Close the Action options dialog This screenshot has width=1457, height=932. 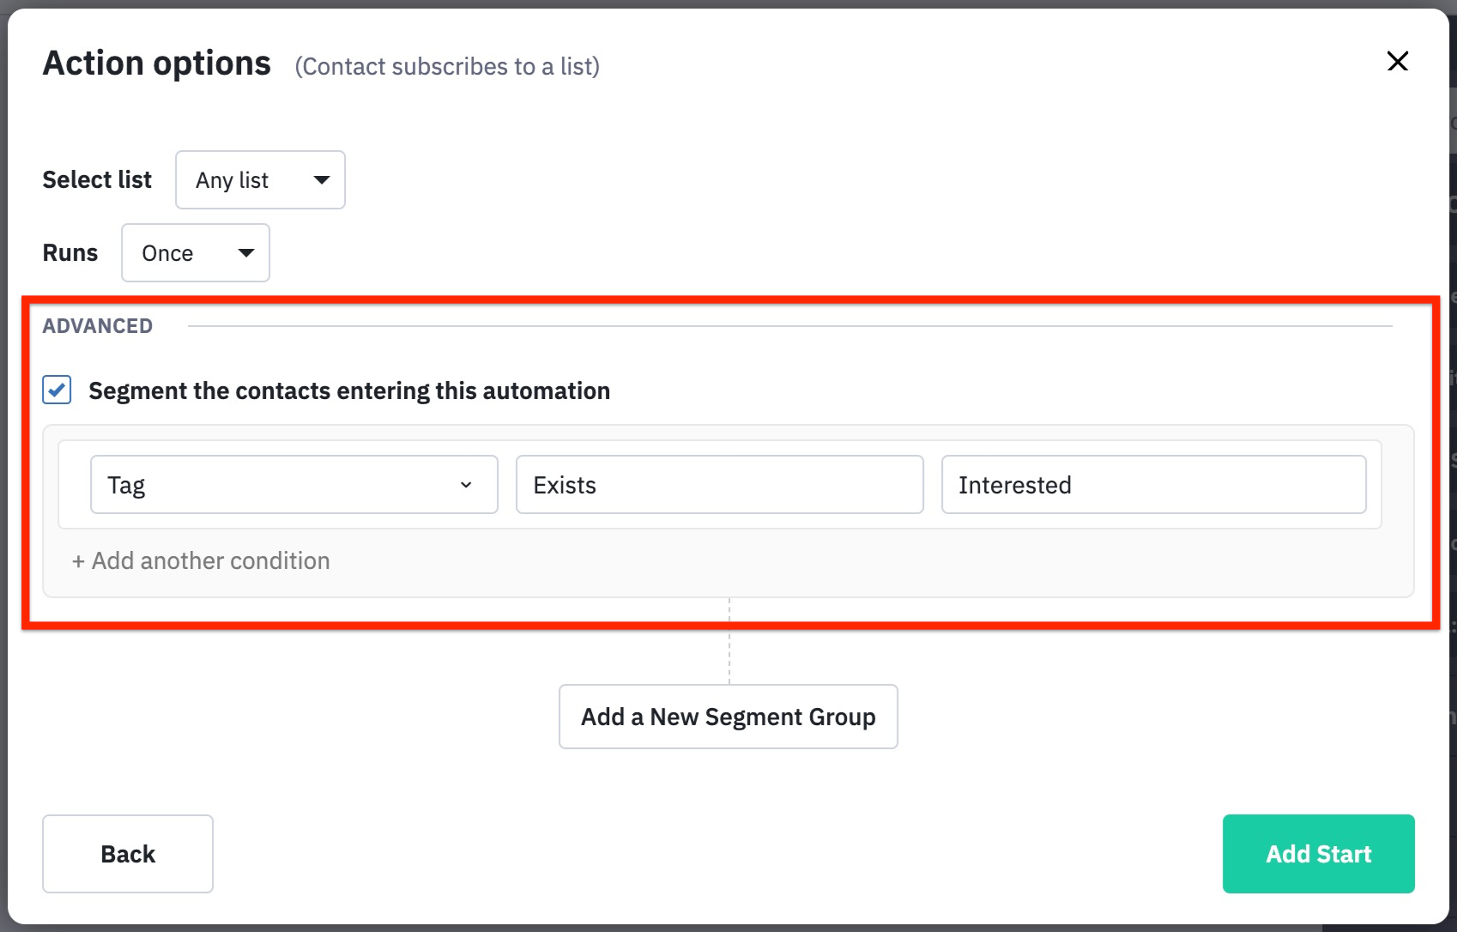tap(1397, 61)
